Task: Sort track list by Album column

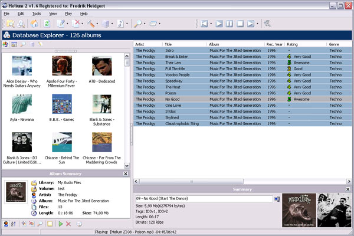Action: point(235,44)
